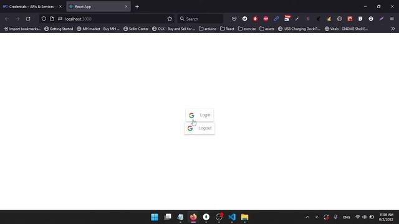Screen dimensions: 399x224
Task: Click the Google Login button
Action: tap(199, 115)
